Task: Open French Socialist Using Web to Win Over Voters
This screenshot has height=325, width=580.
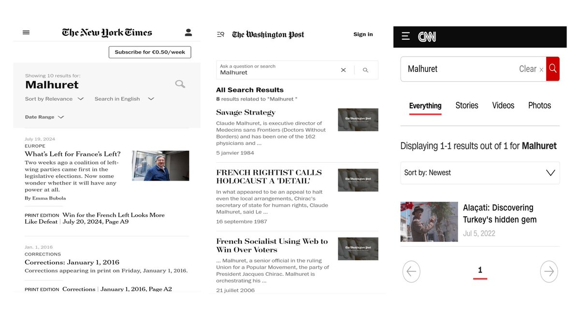Action: click(272, 245)
